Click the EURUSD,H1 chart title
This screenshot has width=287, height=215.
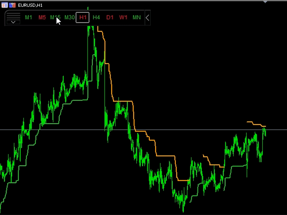30,5
